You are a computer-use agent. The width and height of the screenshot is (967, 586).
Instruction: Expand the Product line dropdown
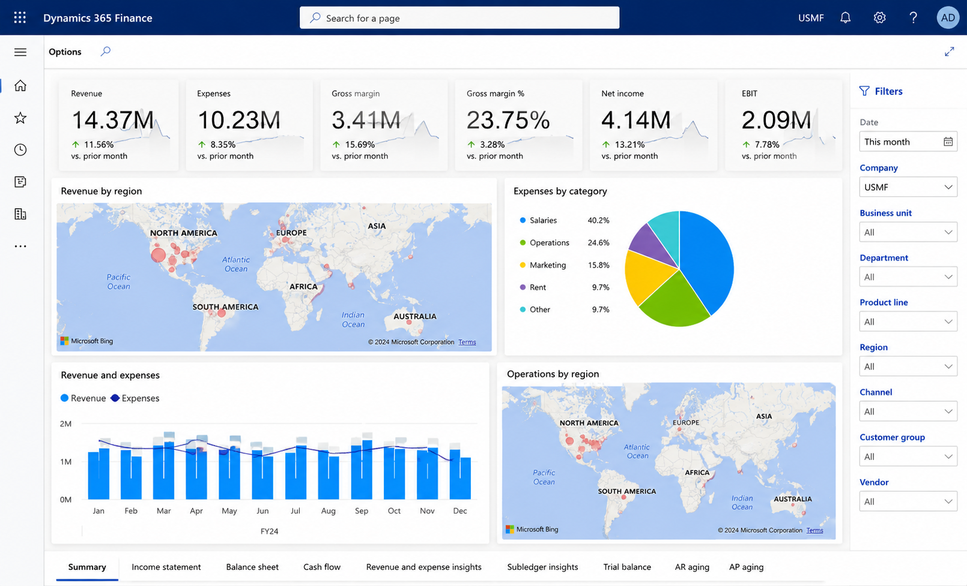click(x=908, y=321)
